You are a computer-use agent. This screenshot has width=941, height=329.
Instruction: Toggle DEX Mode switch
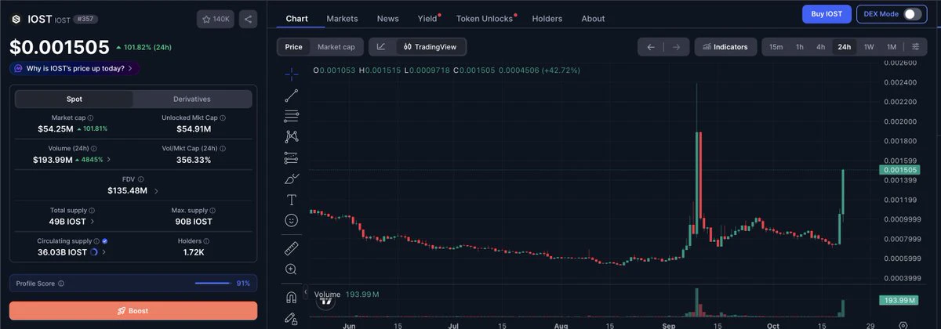tap(912, 14)
